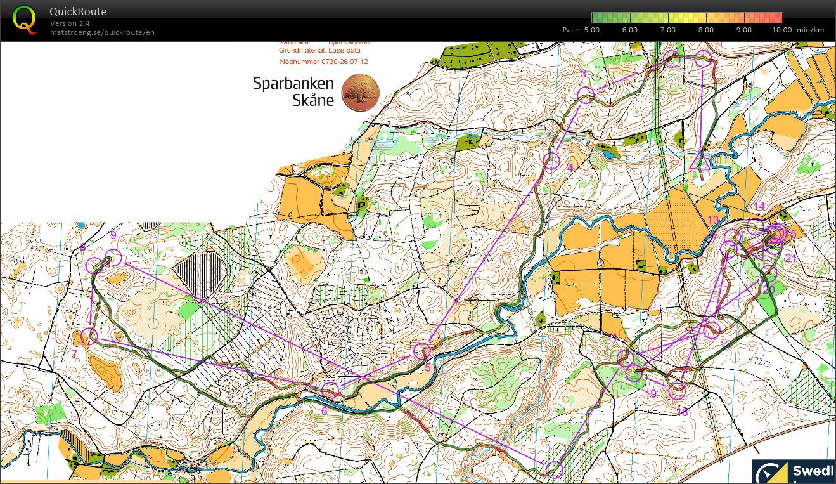Viewport: 836px width, 484px height.
Task: Select control circle 5 on the course
Action: click(421, 351)
